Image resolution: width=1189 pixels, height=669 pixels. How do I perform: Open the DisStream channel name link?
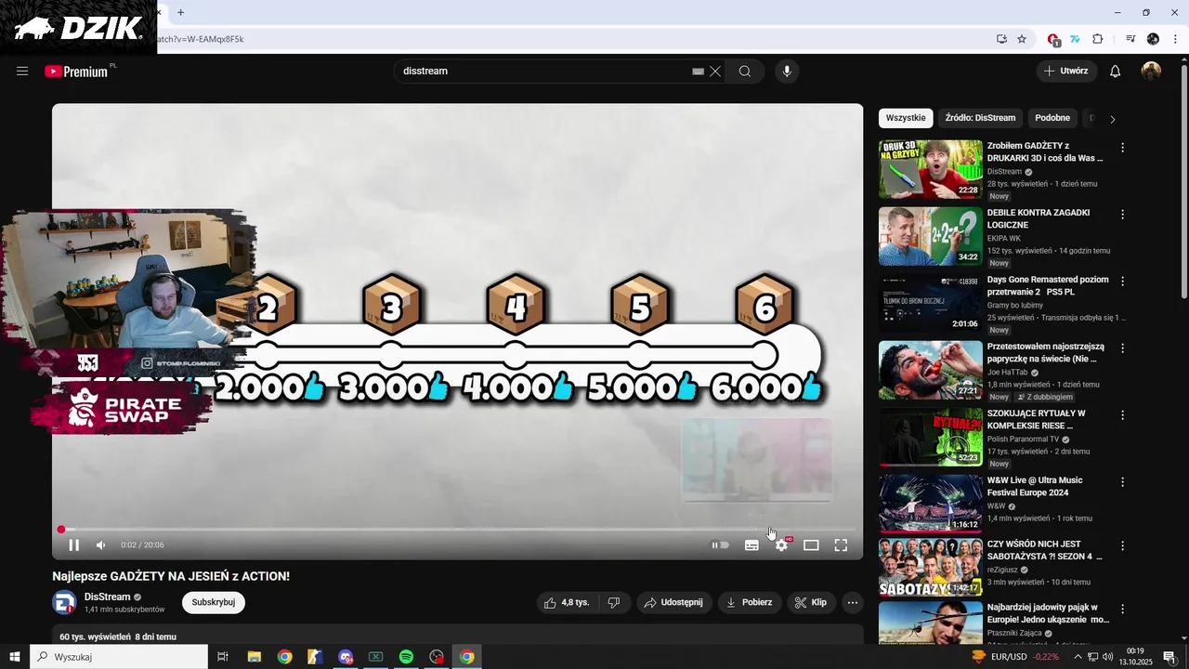(x=108, y=597)
